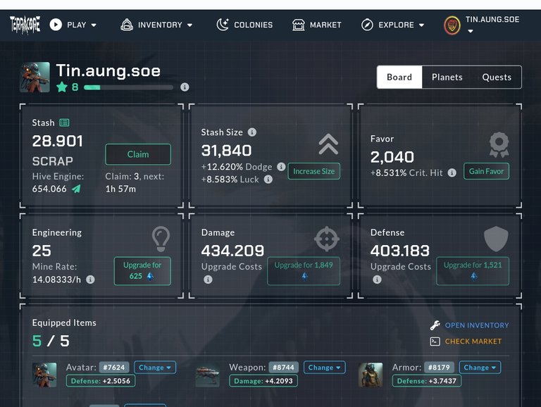Switch to the Board tab

[x=399, y=77]
